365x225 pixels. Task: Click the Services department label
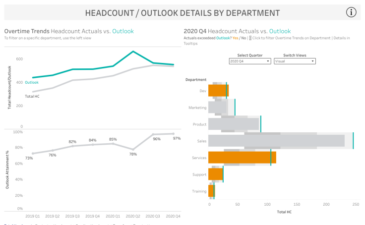click(198, 158)
